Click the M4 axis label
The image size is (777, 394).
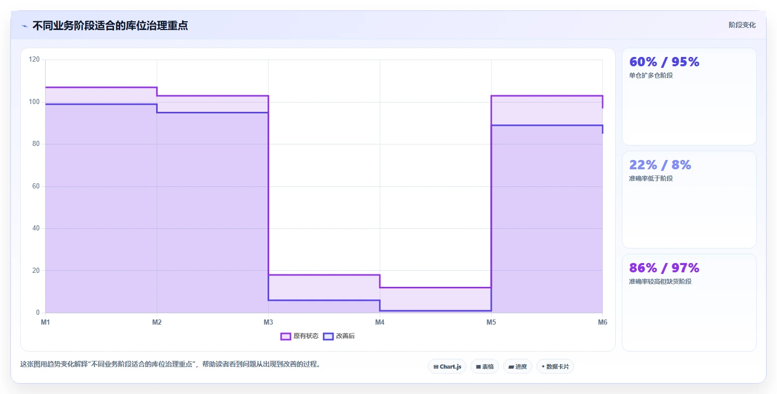(380, 323)
